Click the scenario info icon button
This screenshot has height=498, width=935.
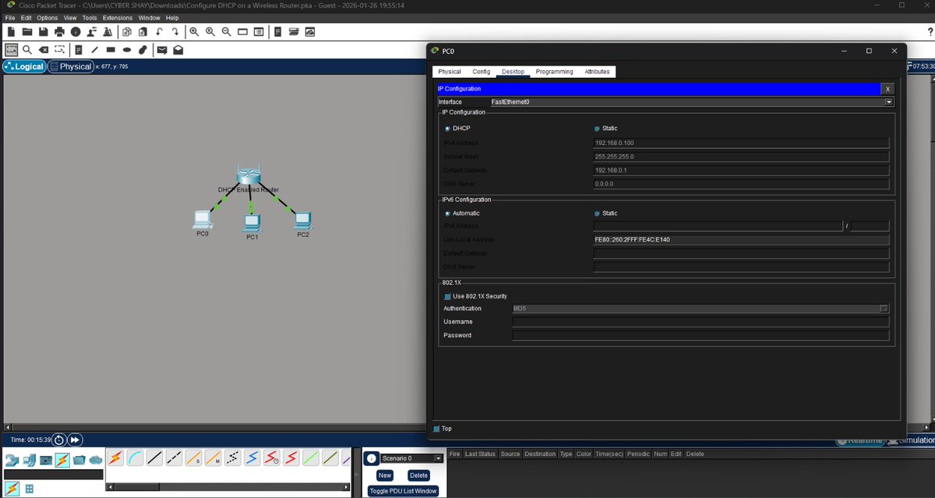[x=372, y=458]
